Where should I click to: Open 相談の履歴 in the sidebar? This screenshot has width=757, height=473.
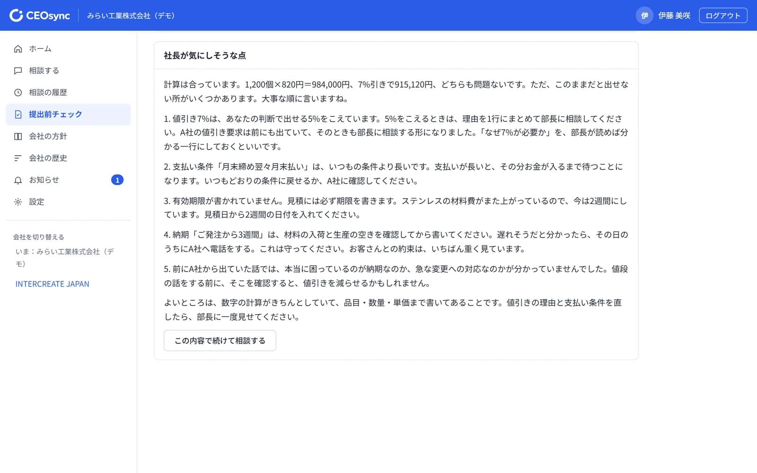(x=68, y=92)
